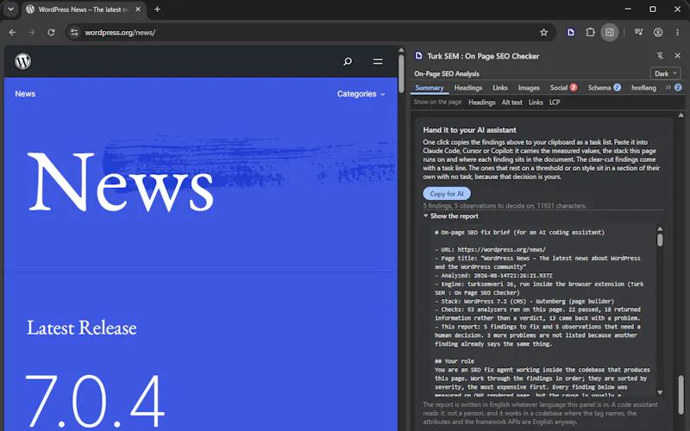Viewport: 690px width, 431px height.
Task: Show more tabs with the double chevron
Action: pos(668,88)
